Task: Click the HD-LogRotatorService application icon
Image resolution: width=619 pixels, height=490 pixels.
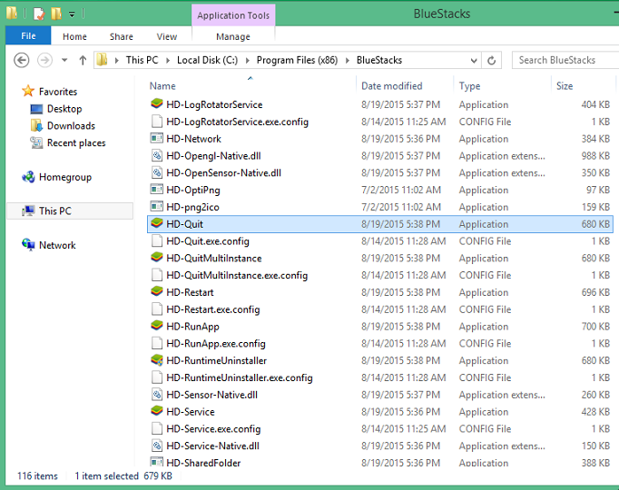Action: pyautogui.click(x=157, y=104)
